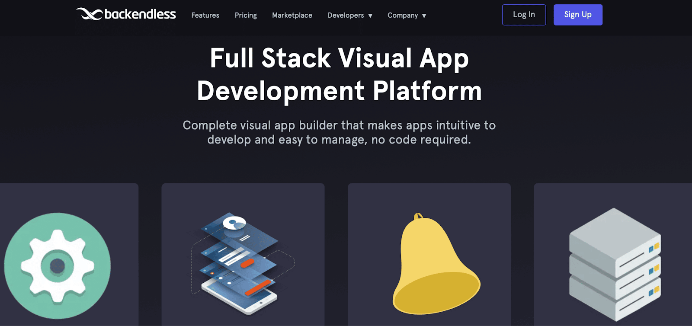Click the backendless wordmark text
Image resolution: width=692 pixels, height=326 pixels.
[x=140, y=15]
